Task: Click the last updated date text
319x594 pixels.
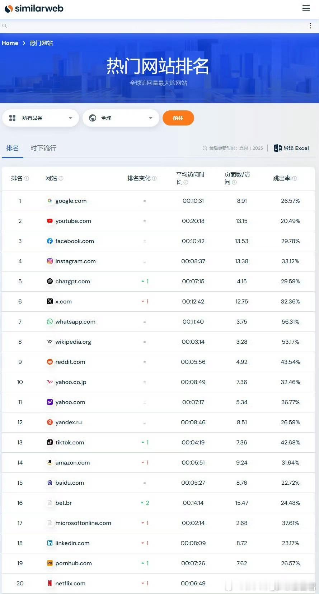Action: click(x=236, y=148)
